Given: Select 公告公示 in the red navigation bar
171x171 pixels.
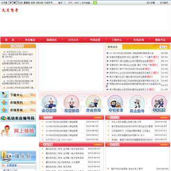Looking at the screenshot, I should 73,40.
